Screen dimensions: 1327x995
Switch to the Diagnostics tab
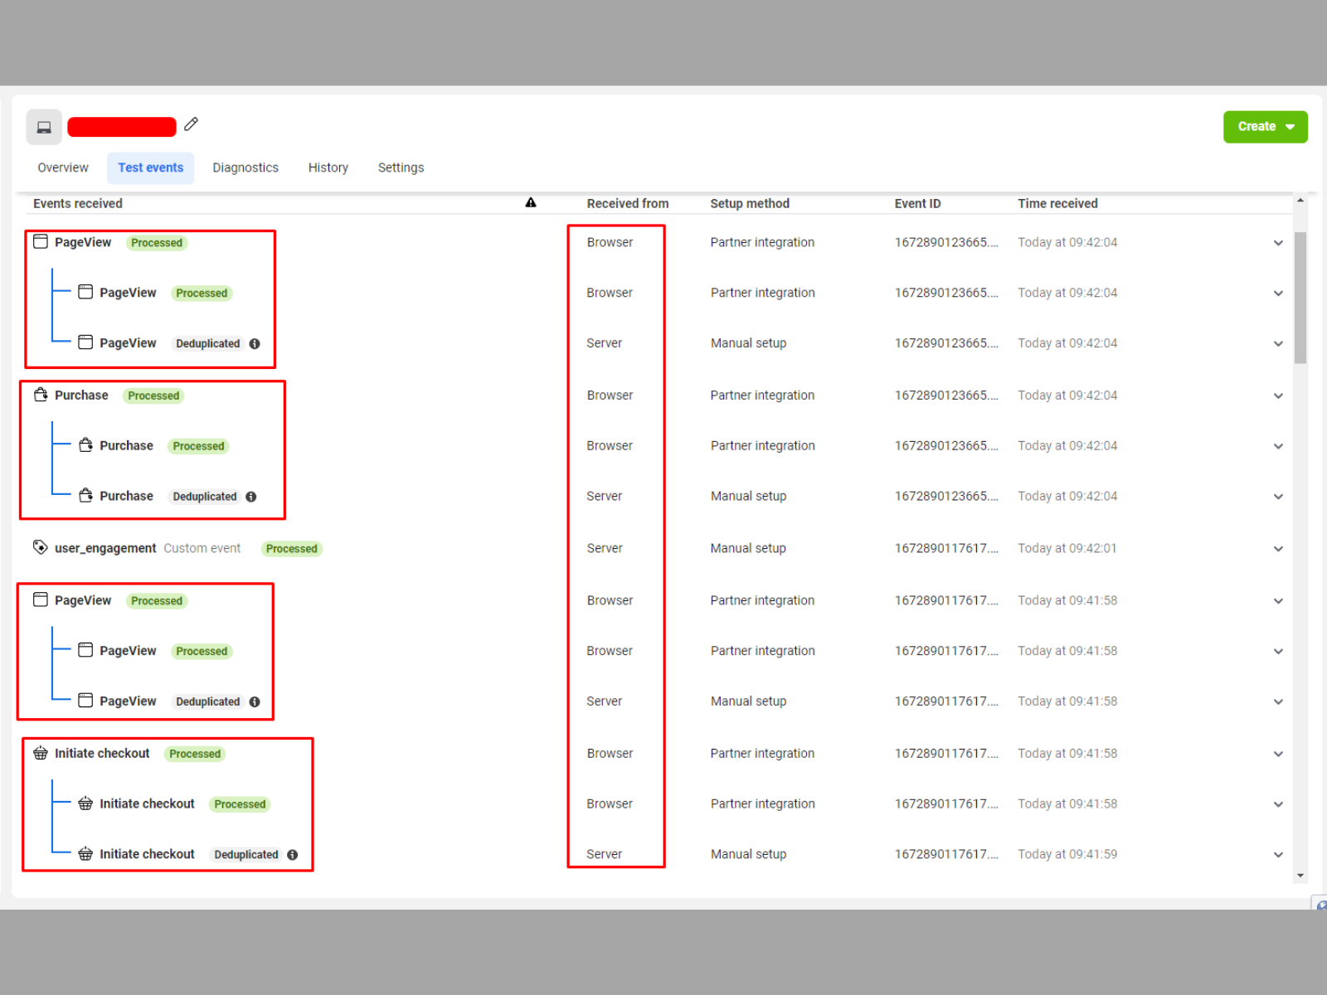245,167
